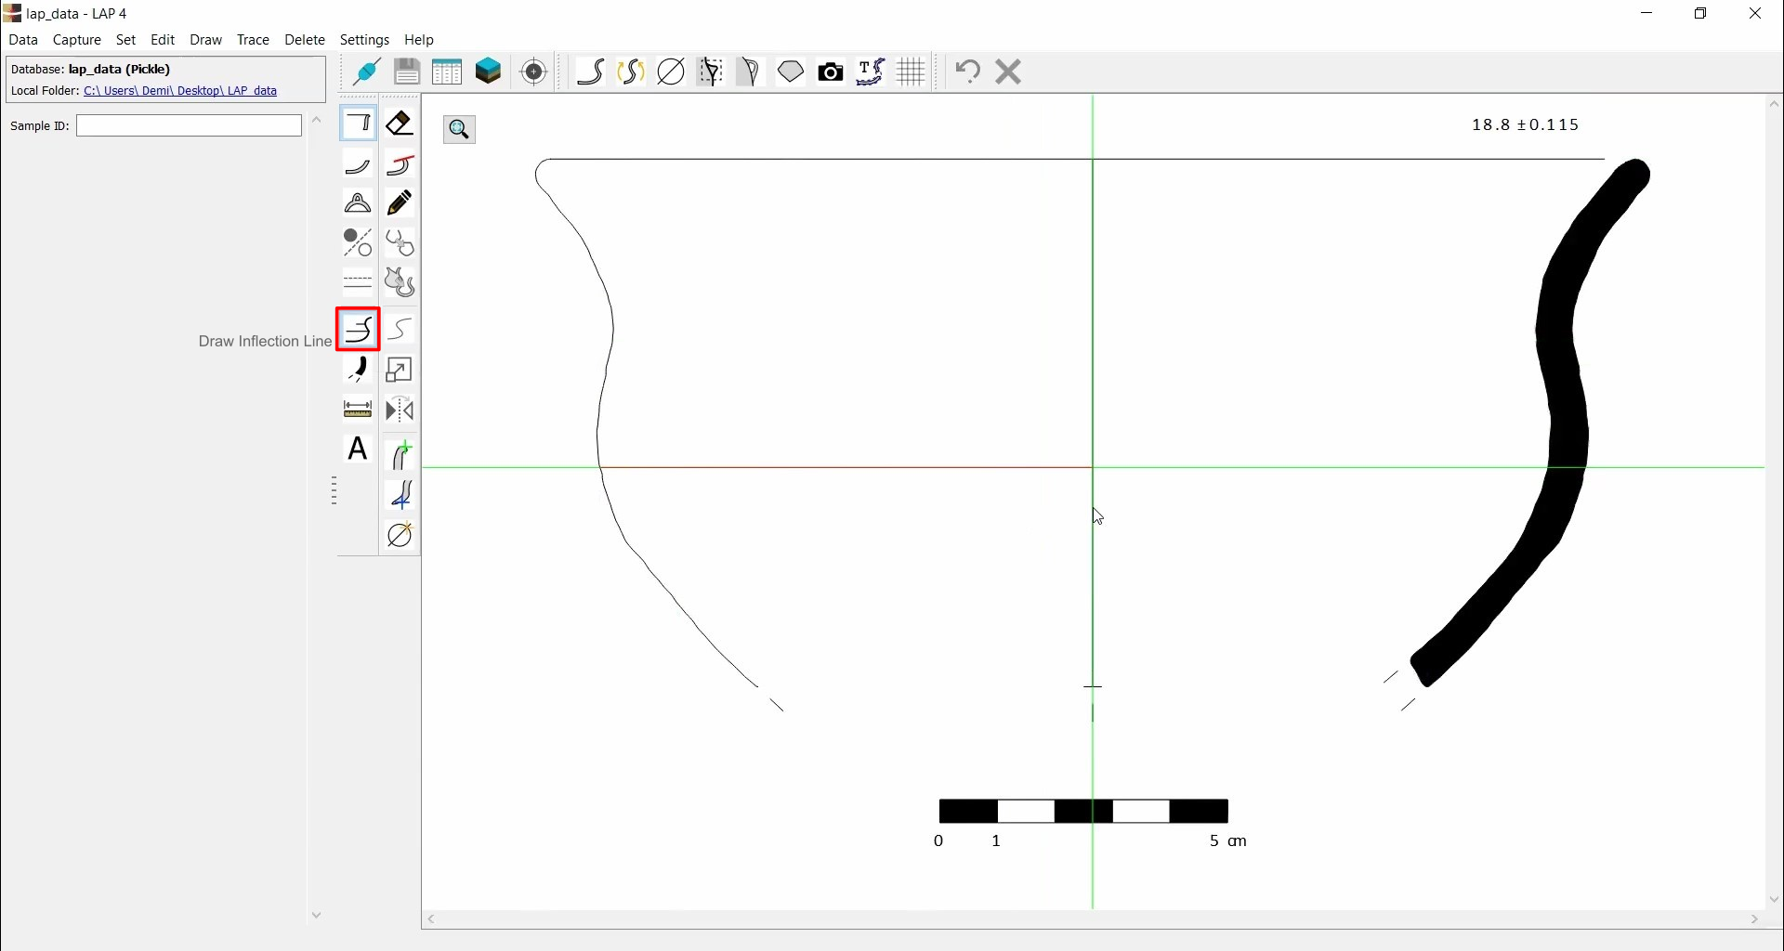This screenshot has width=1784, height=951.
Task: Click the zoom magnifier button on canvas
Action: coord(460,130)
